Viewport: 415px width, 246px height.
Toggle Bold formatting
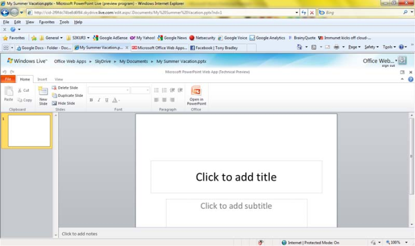91,100
